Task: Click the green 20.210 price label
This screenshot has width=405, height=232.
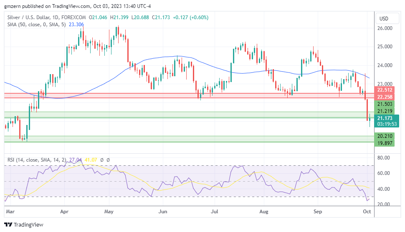Action: click(x=385, y=136)
